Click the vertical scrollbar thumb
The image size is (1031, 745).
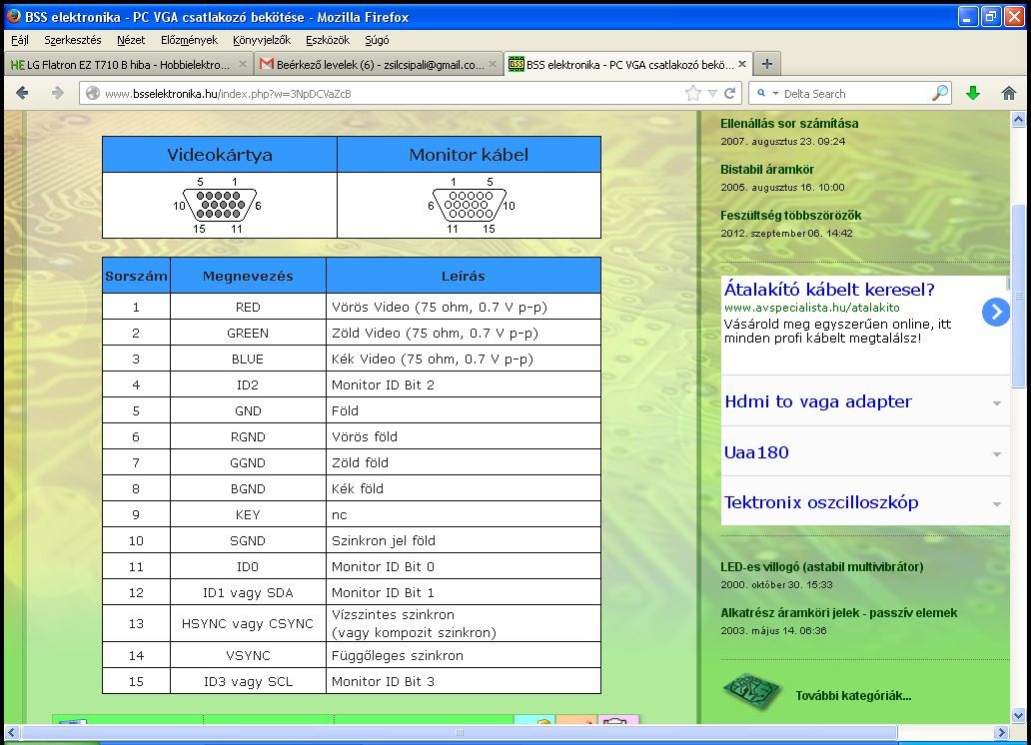[1018, 296]
